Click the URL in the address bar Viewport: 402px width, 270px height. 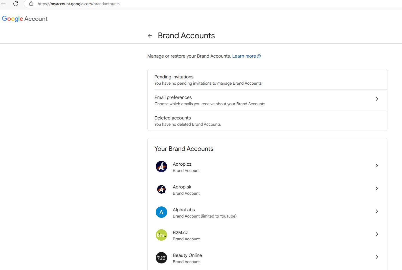coord(79,4)
